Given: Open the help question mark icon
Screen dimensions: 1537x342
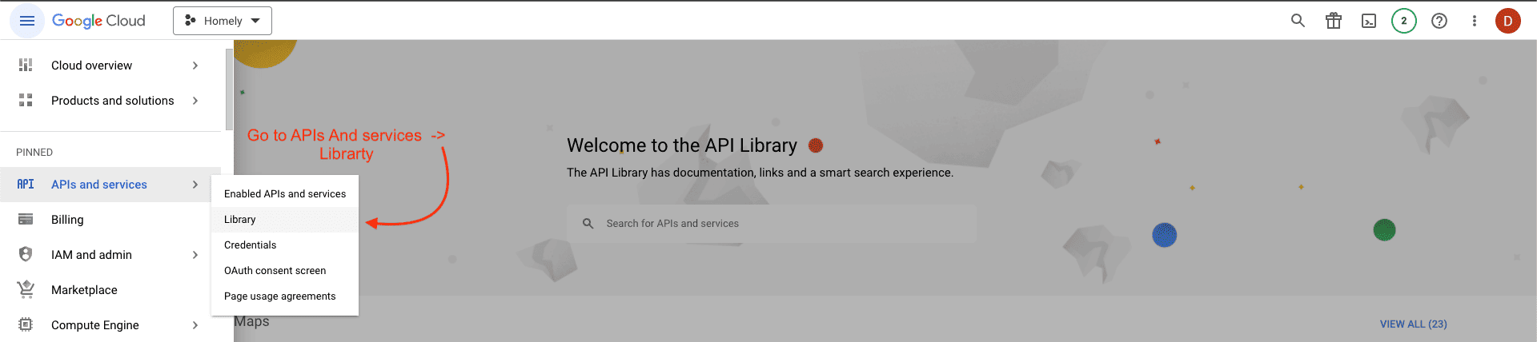Looking at the screenshot, I should tap(1439, 21).
